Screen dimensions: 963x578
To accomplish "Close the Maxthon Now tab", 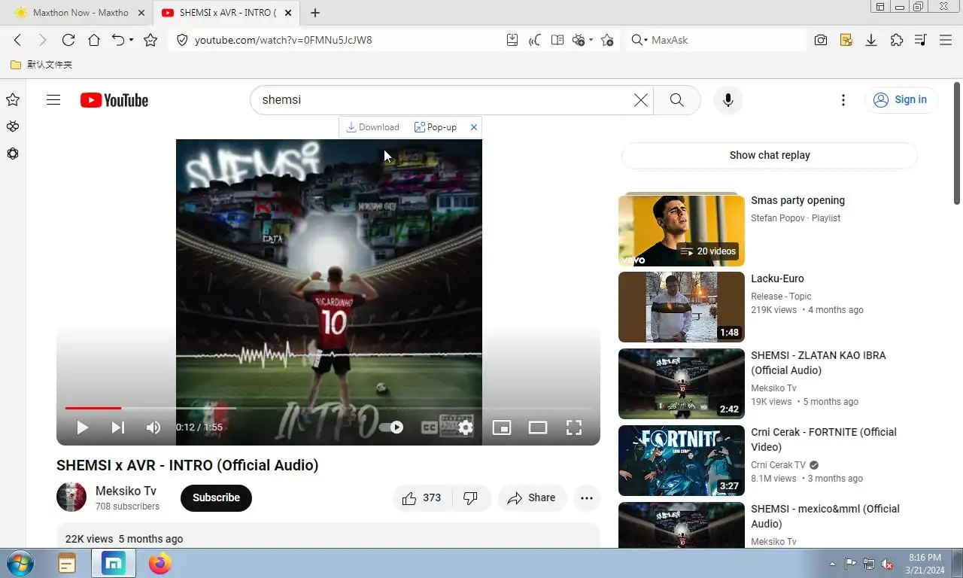I will coord(141,13).
